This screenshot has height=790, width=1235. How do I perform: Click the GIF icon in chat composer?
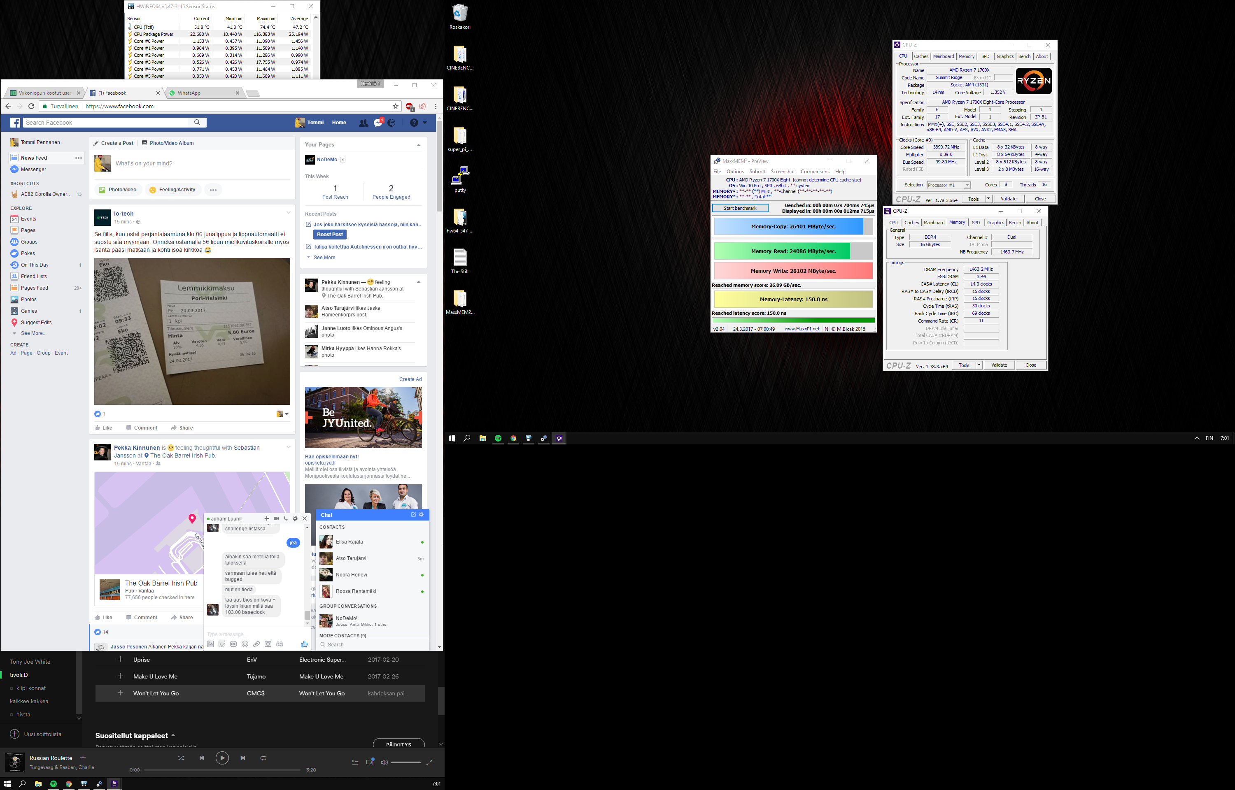pos(233,644)
